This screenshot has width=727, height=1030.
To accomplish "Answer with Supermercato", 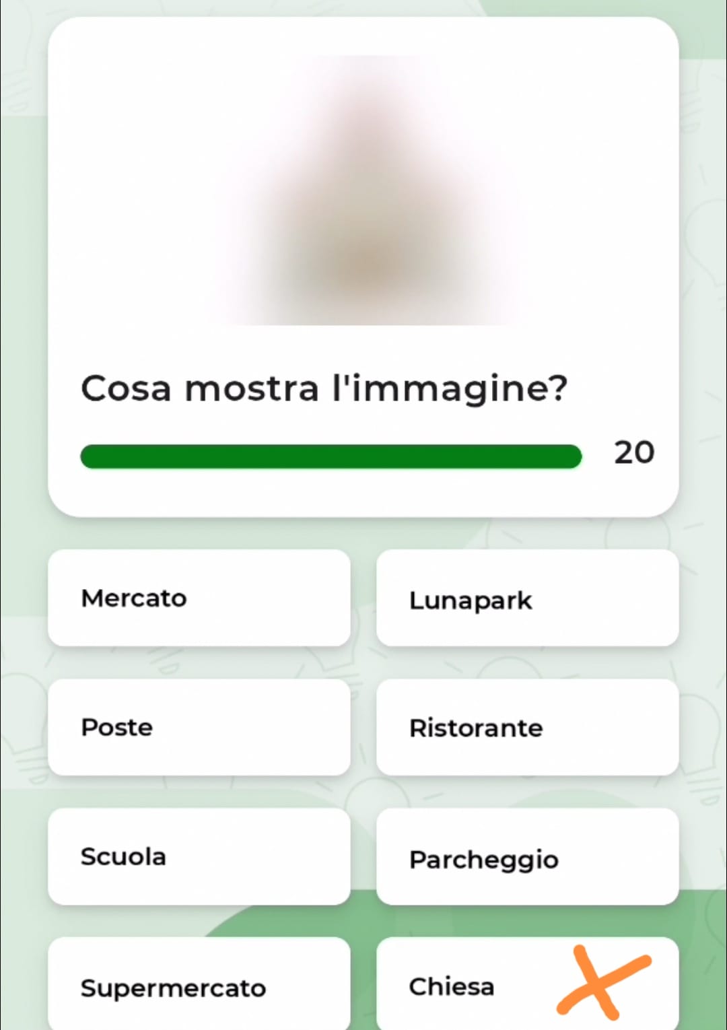I will [x=199, y=984].
